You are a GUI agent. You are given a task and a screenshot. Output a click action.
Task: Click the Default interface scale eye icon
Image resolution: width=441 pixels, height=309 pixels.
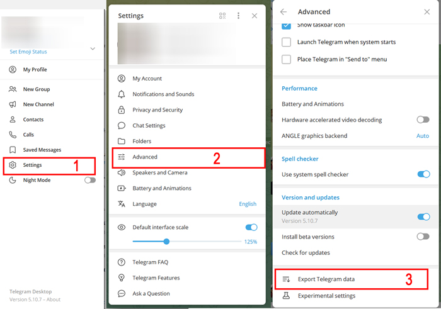(x=122, y=227)
